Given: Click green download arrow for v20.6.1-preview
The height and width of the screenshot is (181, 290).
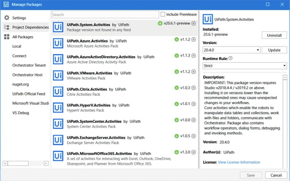Looking at the screenshot, I should click(x=160, y=23).
